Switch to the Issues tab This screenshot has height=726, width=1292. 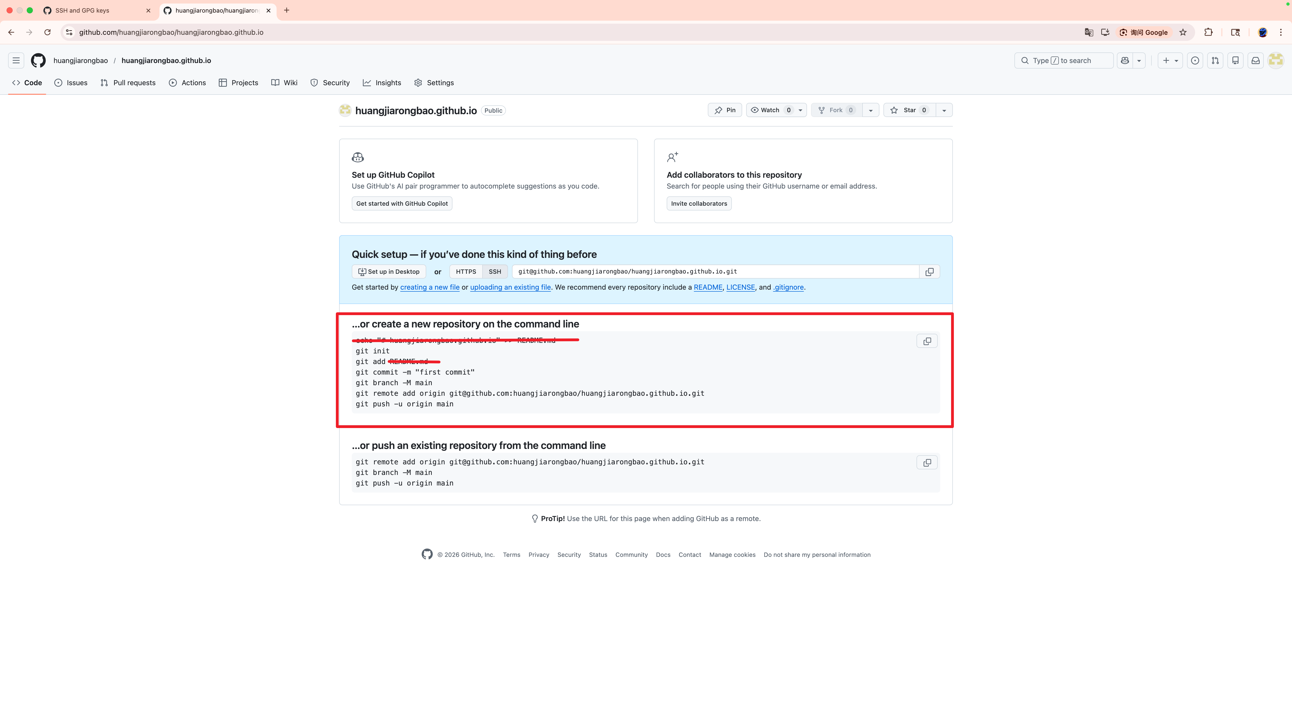click(71, 83)
